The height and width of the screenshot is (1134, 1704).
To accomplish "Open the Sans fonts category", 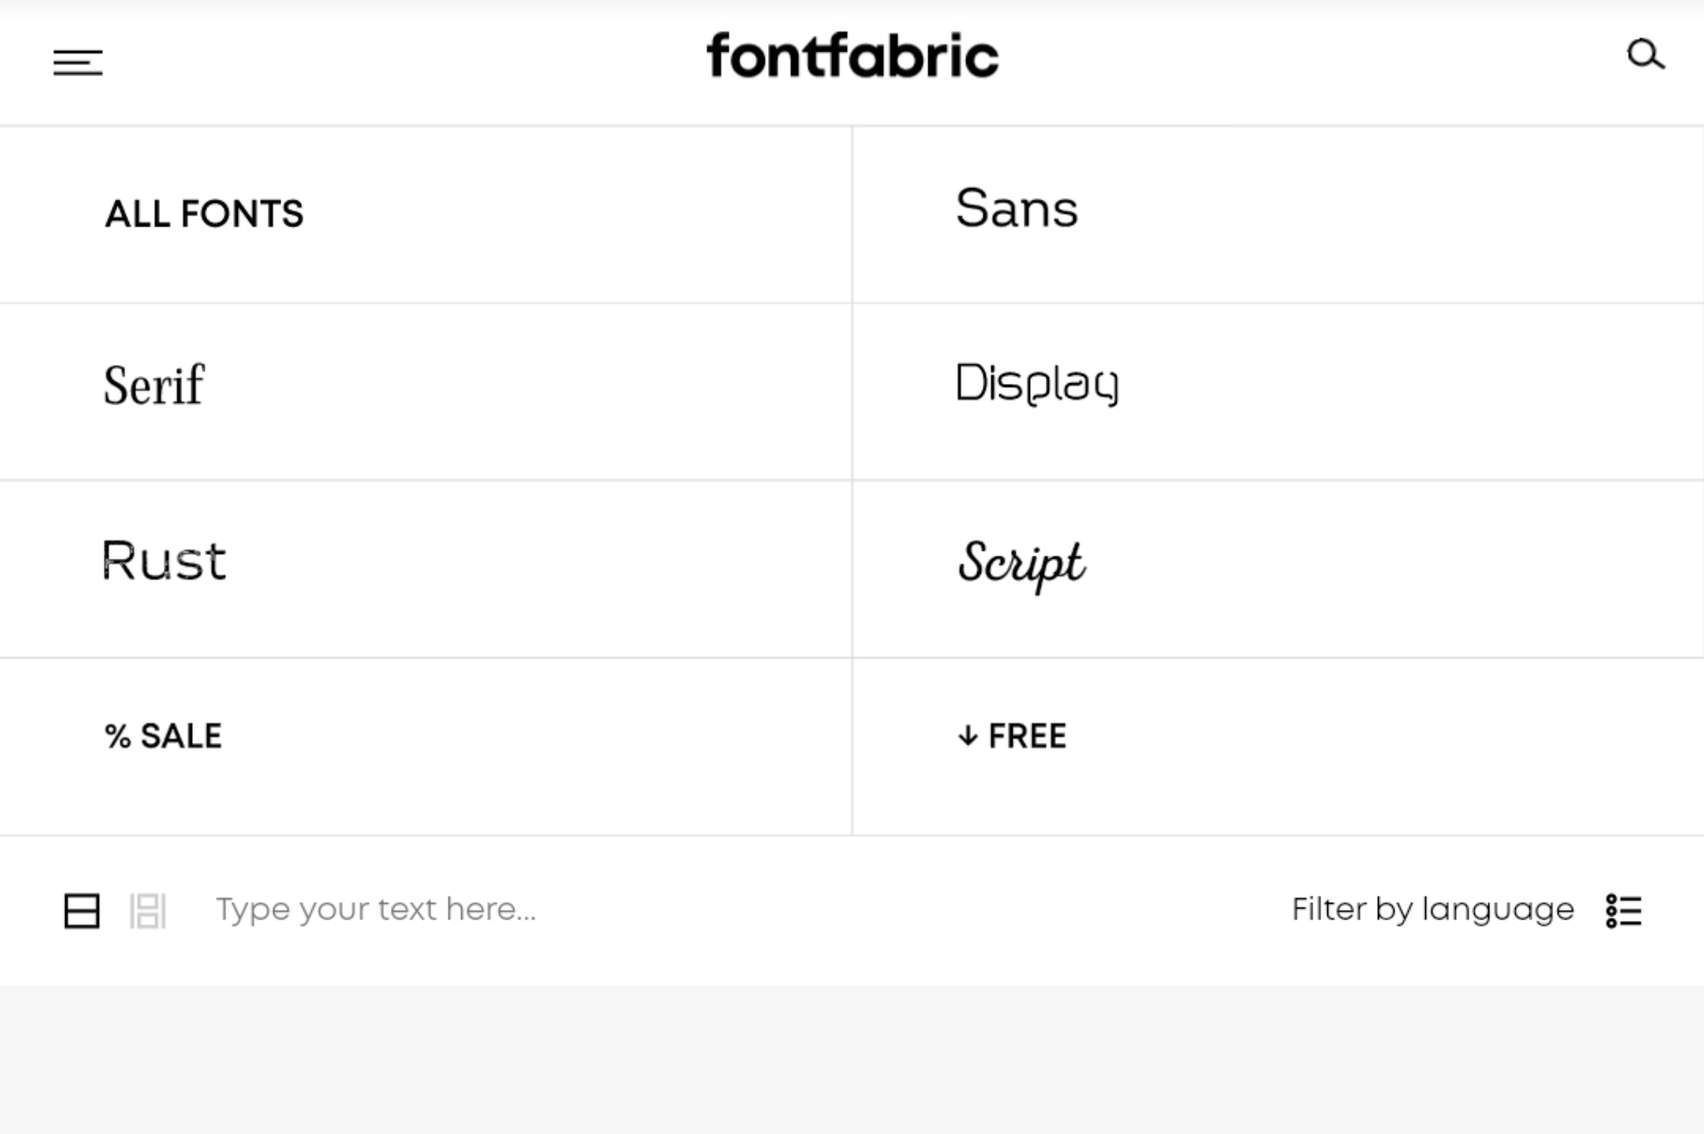I will 1017,210.
